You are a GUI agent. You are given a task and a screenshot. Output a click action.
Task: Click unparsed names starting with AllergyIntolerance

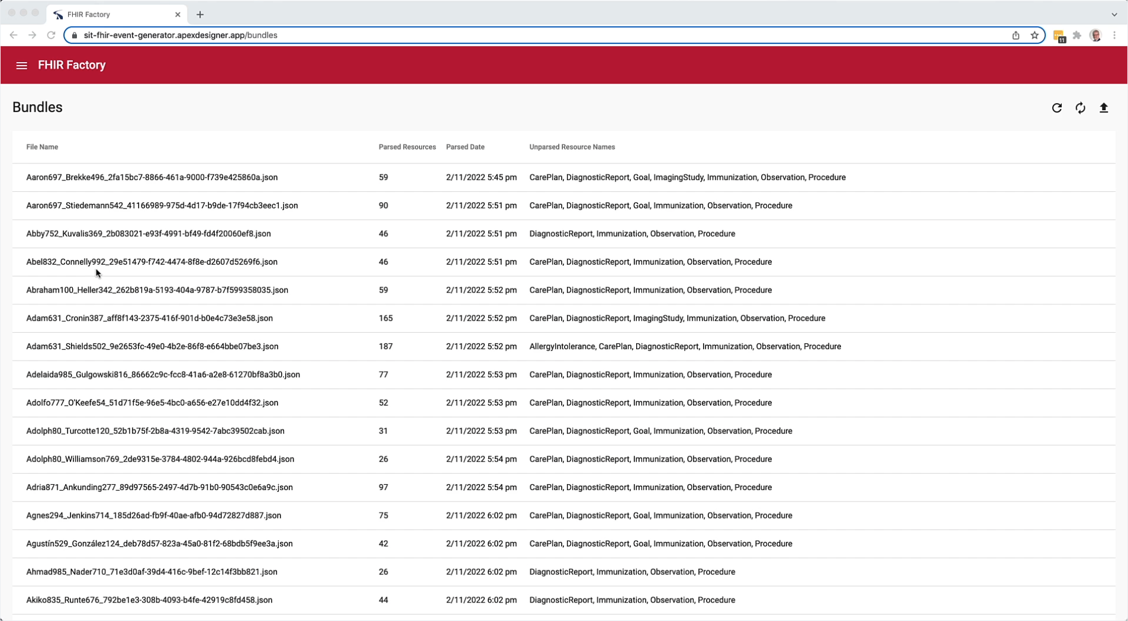click(x=685, y=346)
